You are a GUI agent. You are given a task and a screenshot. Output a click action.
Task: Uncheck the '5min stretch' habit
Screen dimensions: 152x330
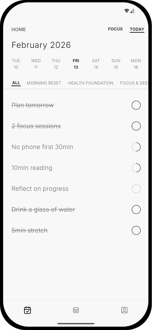coord(136,230)
